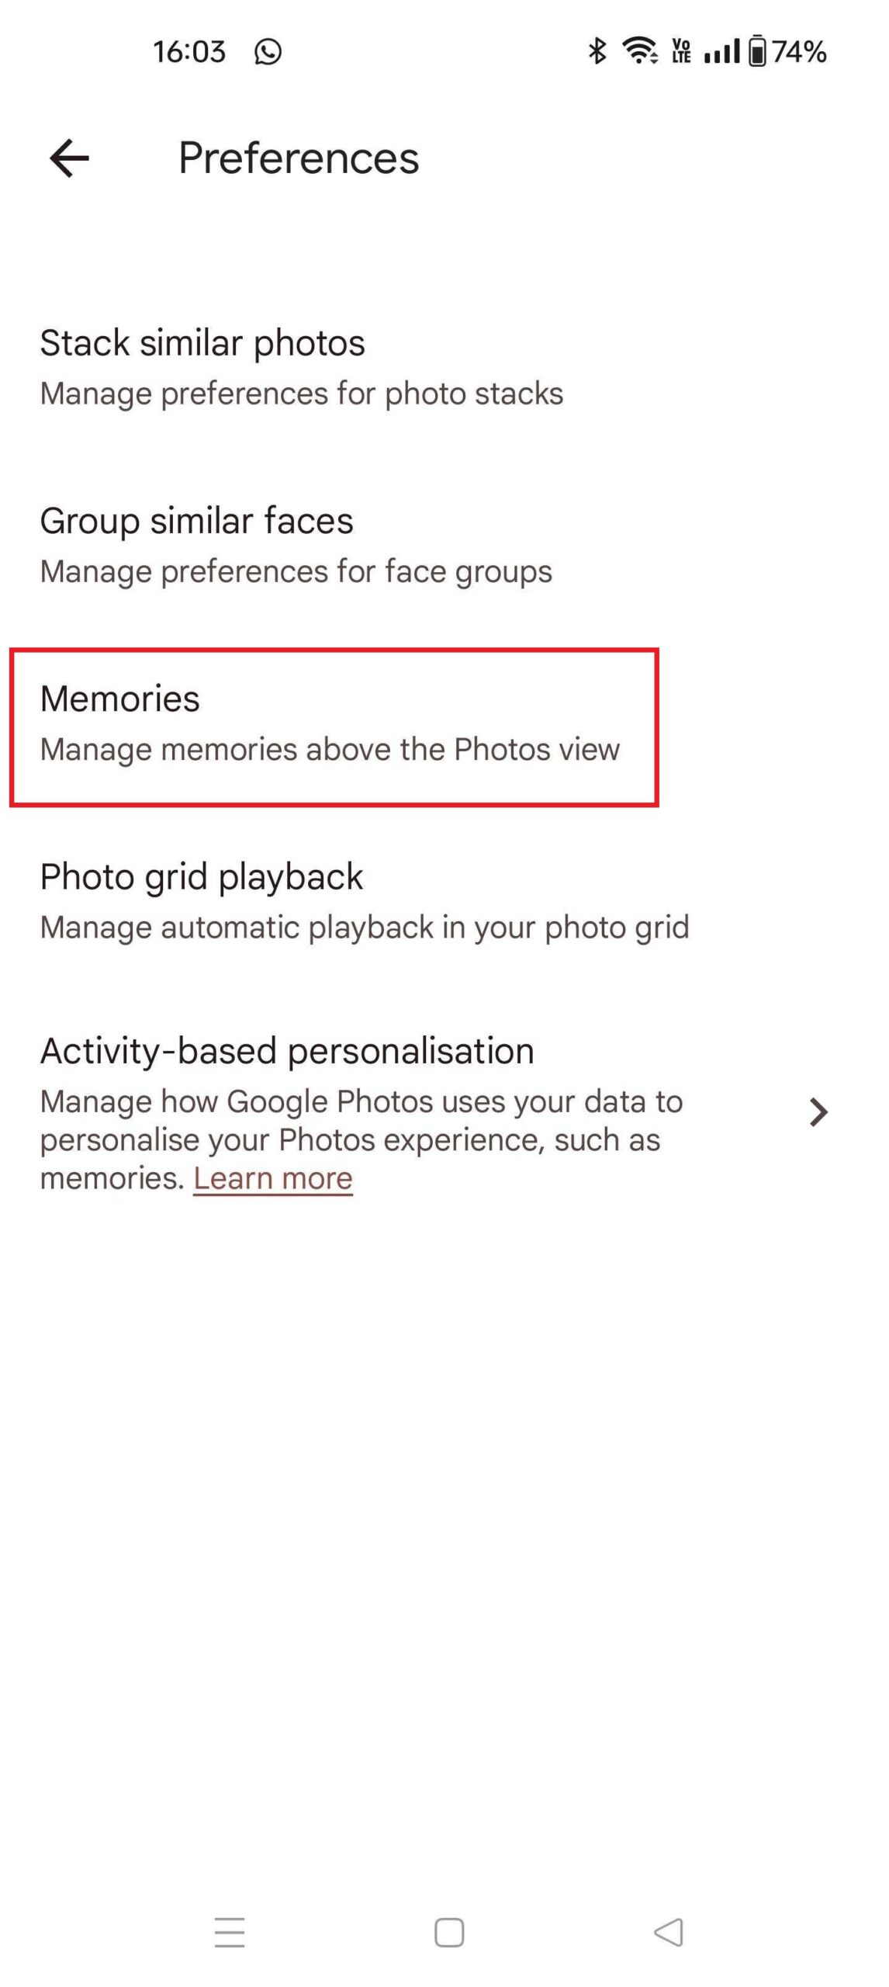Viewport: 889px width, 1987px height.
Task: Tap the 16:03 clock in status bar
Action: coord(189,52)
